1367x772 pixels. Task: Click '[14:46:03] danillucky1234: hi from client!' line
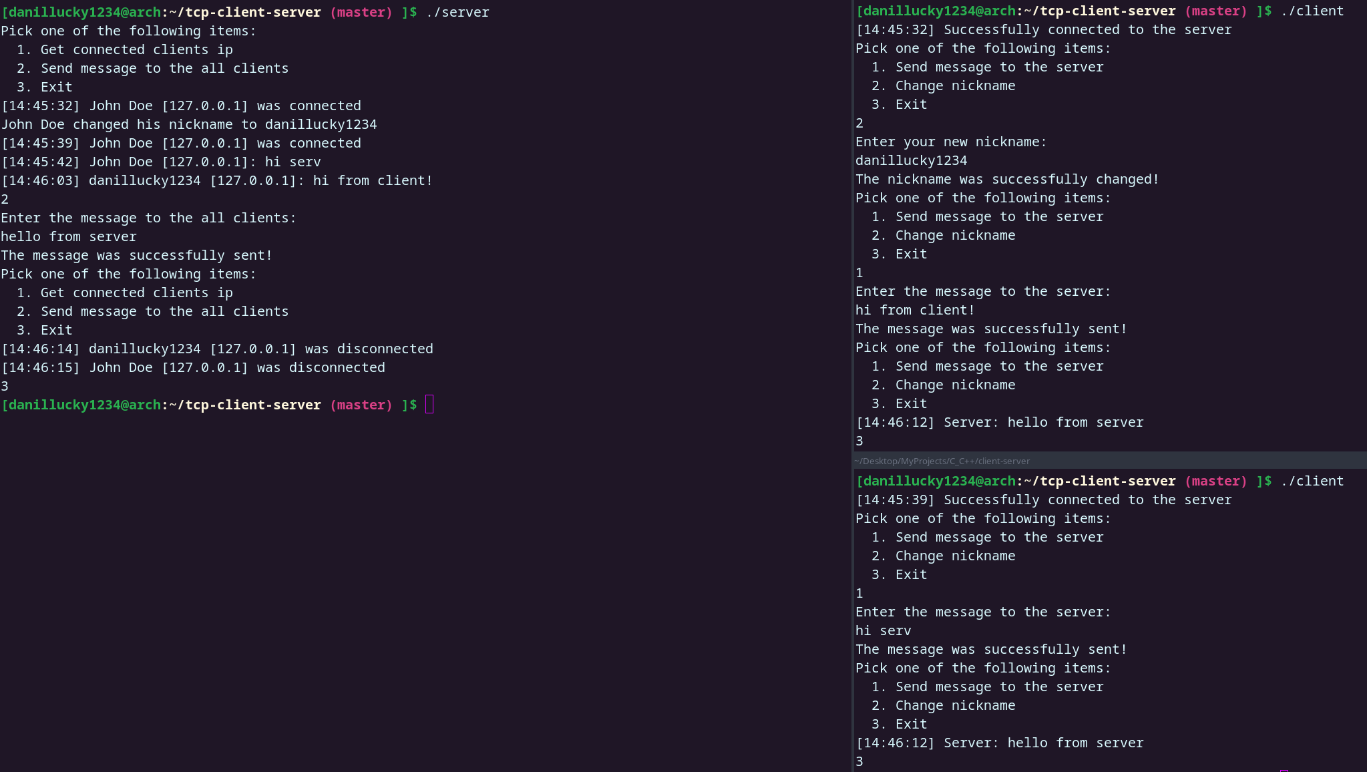(x=217, y=180)
